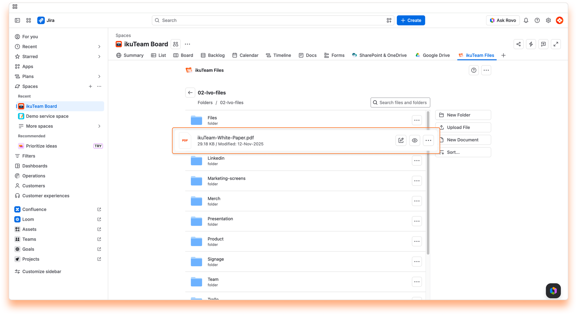Click the Search files and folders field
The height and width of the screenshot is (315, 577).
point(400,103)
